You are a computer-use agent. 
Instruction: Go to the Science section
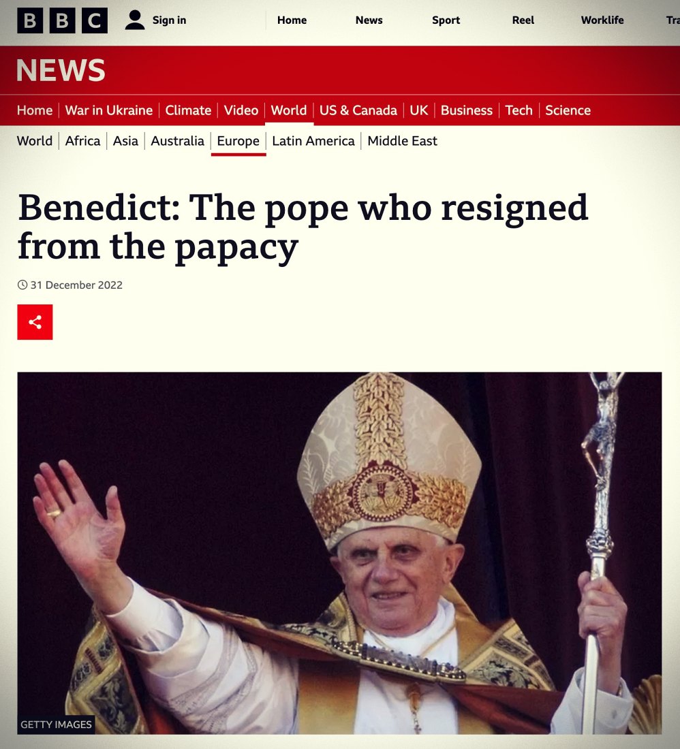[x=568, y=110]
